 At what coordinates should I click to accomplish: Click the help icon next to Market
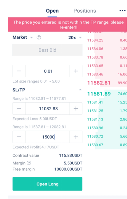click(x=39, y=38)
